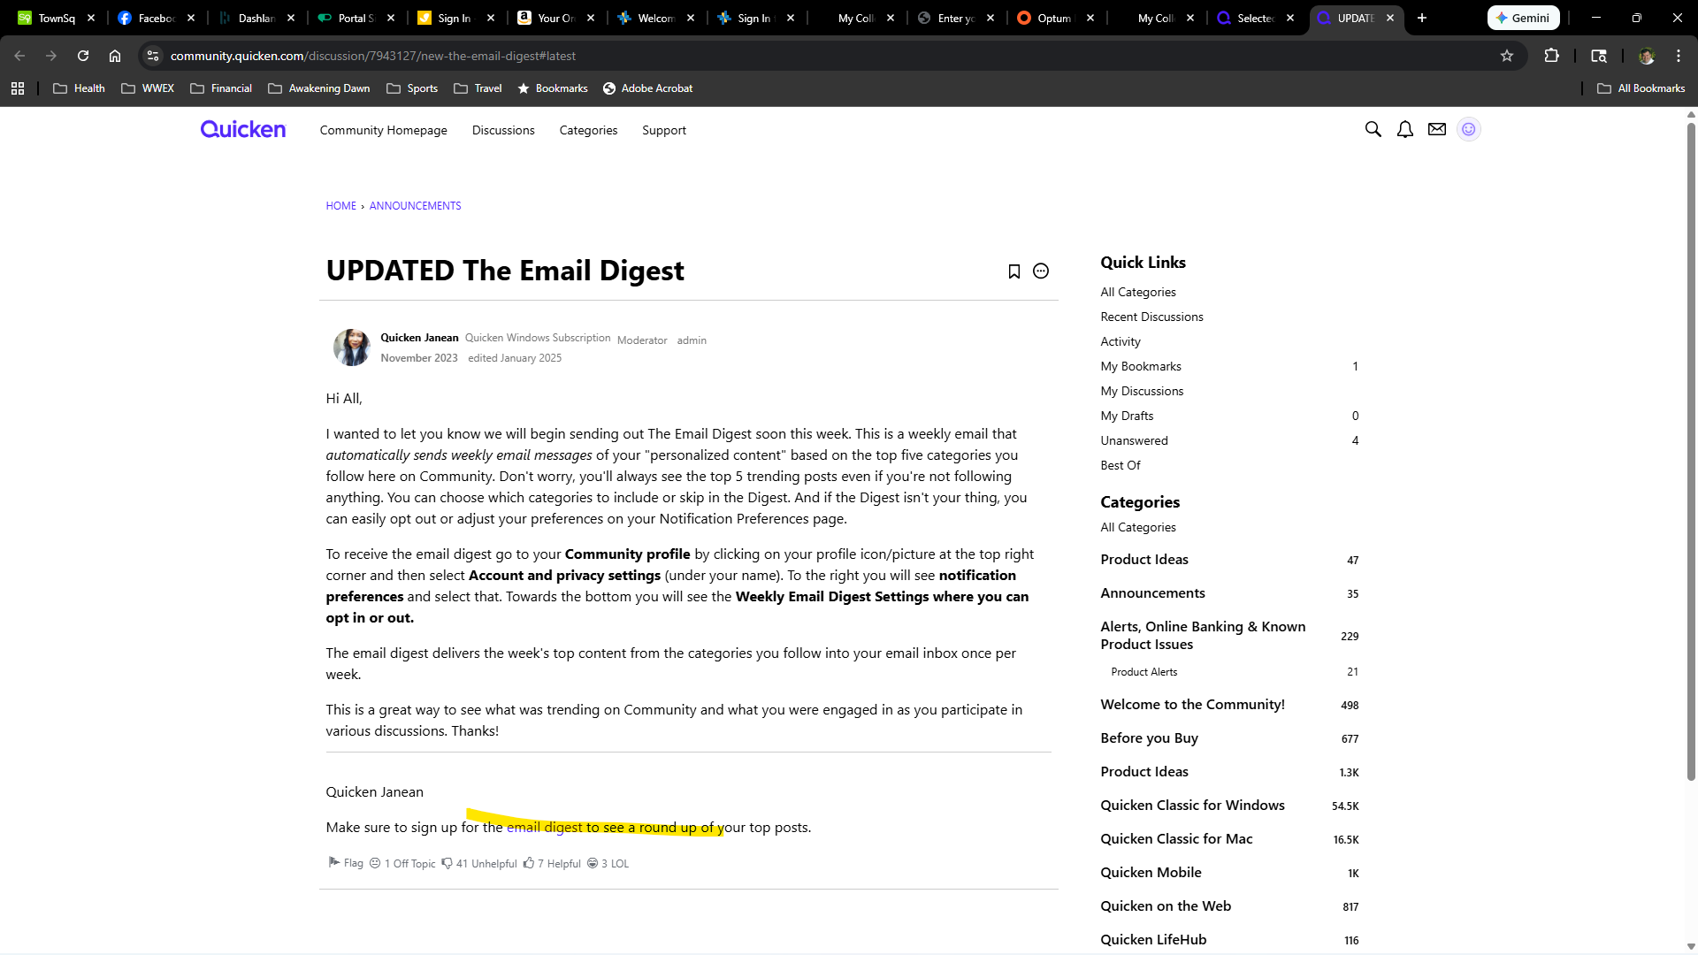Open the Financial bookmarks folder
1698x955 pixels.
tap(221, 88)
